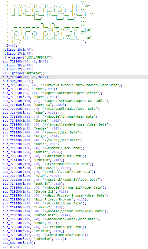
Task: Click the quoted "CentBrowser" name string
Action: pyautogui.click(x=45, y=168)
